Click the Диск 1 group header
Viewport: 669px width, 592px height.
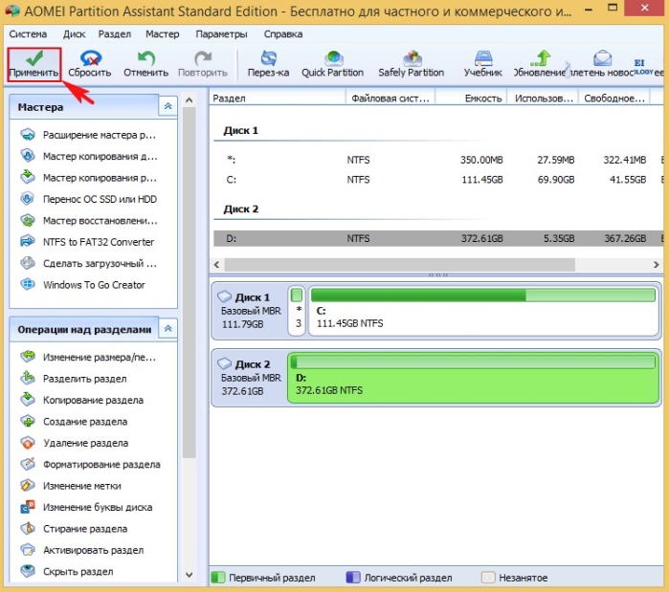pos(241,131)
